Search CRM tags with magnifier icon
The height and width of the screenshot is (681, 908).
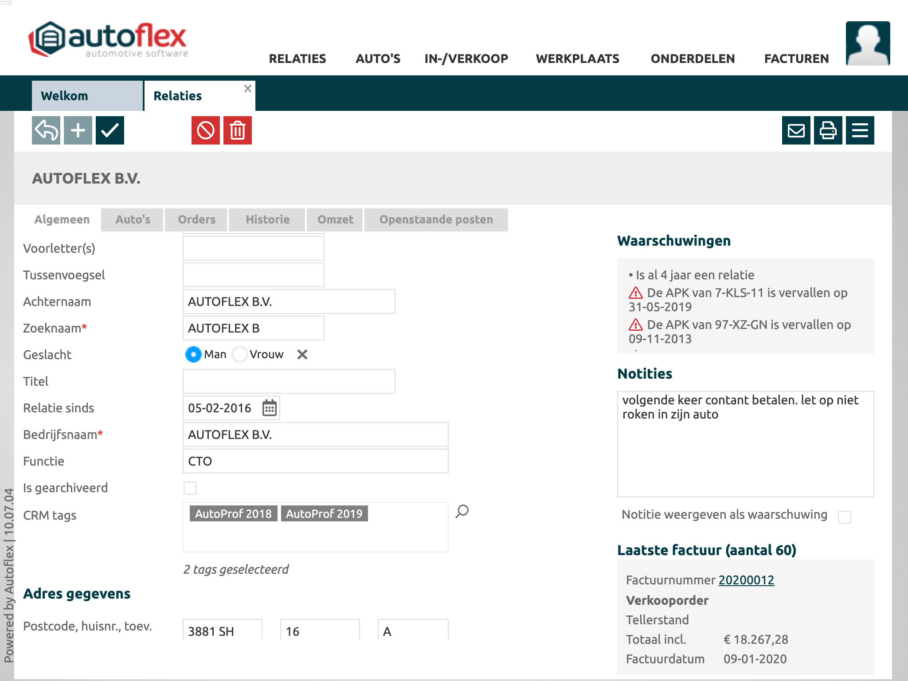pos(462,511)
